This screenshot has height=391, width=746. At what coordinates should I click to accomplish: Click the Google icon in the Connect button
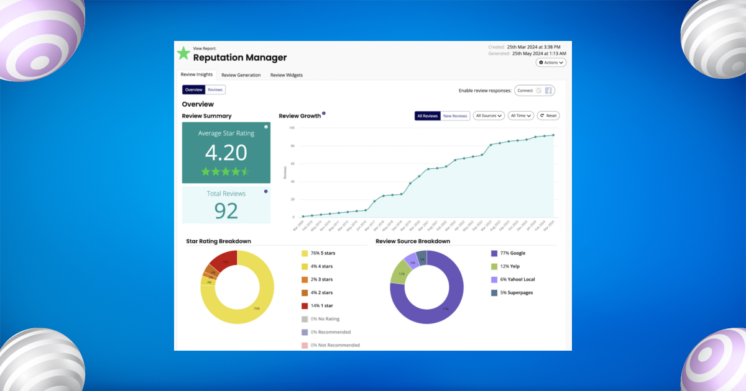(x=539, y=91)
